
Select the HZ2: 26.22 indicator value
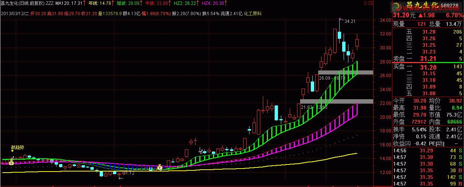tap(185, 3)
